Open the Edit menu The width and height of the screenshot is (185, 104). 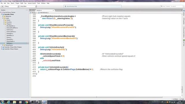[5, 3]
